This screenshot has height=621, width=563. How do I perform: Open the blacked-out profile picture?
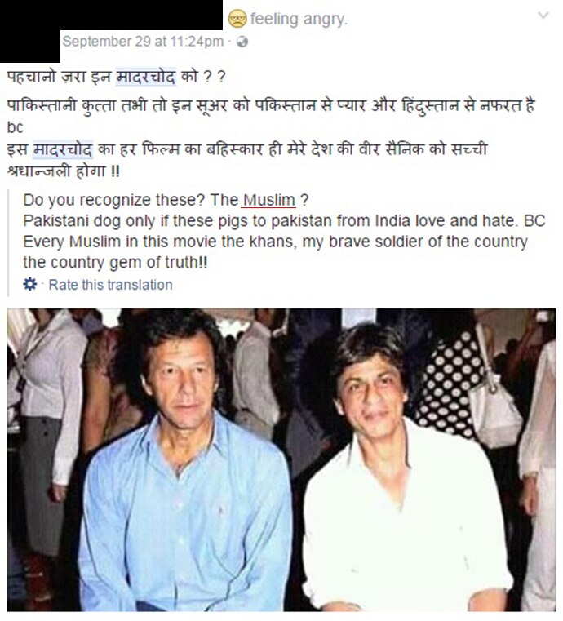coord(30,31)
